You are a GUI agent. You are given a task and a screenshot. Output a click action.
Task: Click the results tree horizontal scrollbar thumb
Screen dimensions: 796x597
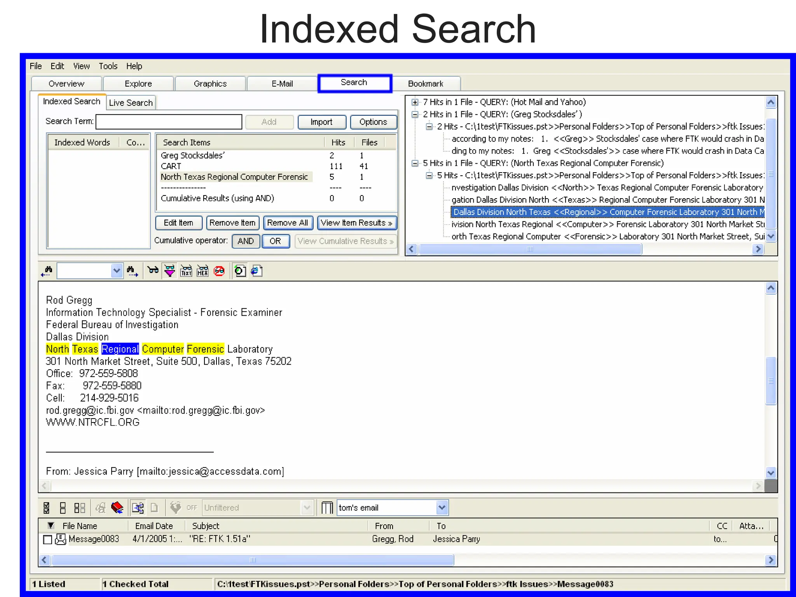pyautogui.click(x=530, y=249)
